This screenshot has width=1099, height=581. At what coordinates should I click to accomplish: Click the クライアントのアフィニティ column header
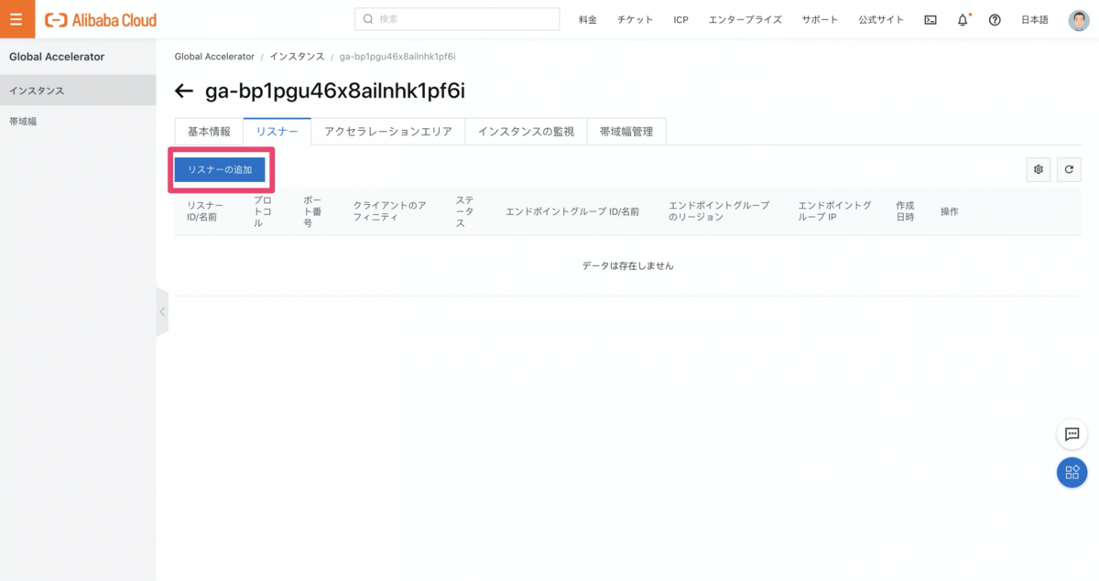click(389, 211)
